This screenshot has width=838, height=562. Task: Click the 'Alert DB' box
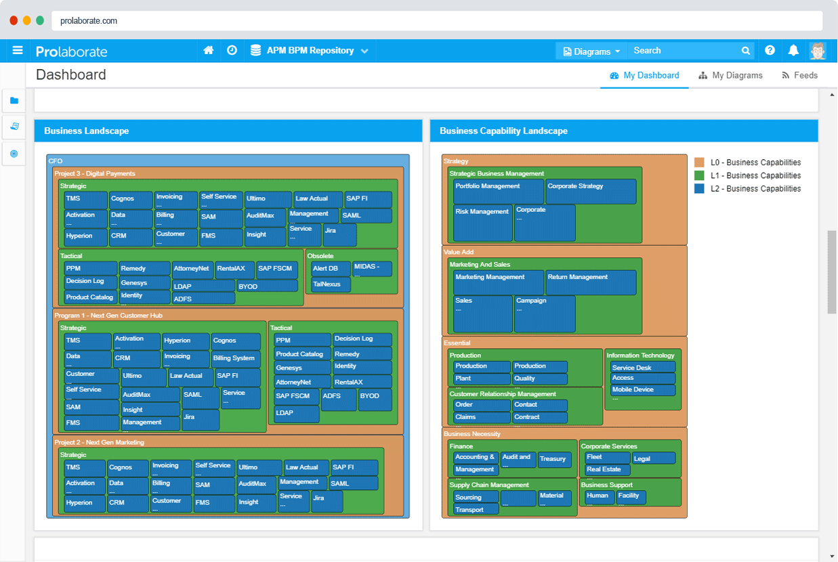329,269
